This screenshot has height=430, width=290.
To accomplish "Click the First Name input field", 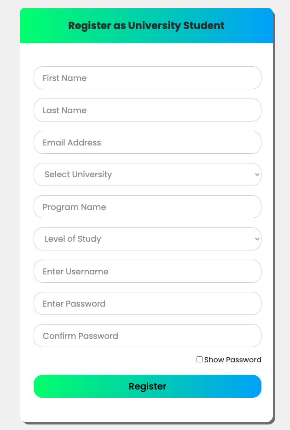I will [x=147, y=78].
